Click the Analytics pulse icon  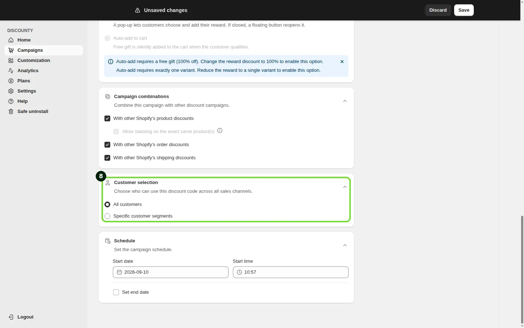tap(11, 71)
